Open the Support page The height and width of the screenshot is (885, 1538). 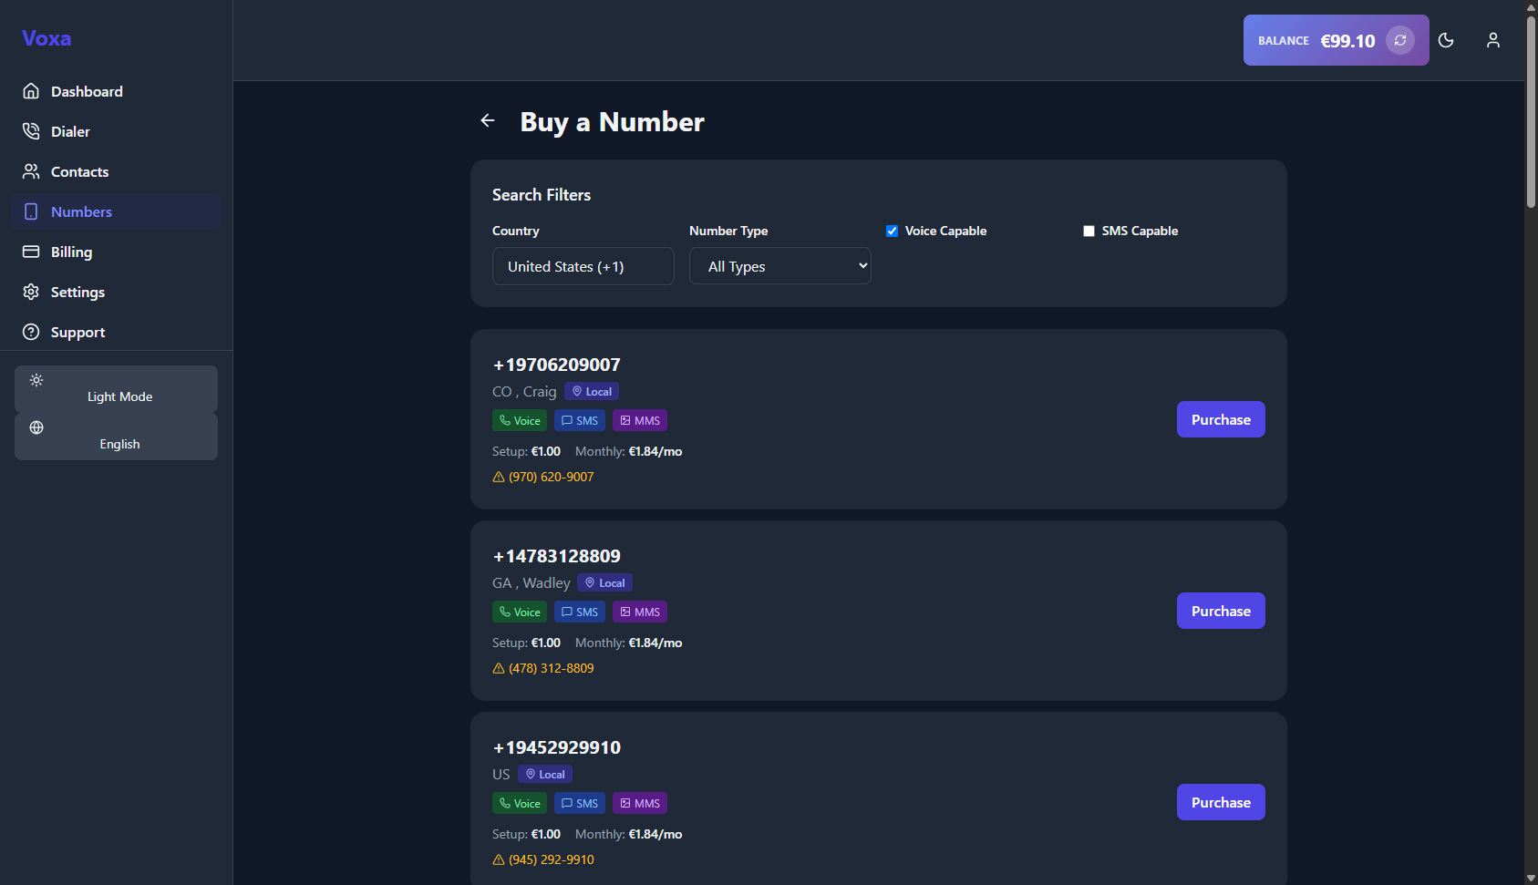(116, 332)
